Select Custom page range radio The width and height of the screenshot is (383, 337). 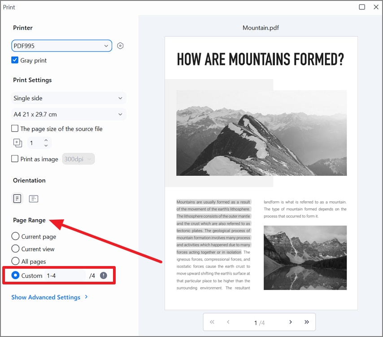point(15,275)
